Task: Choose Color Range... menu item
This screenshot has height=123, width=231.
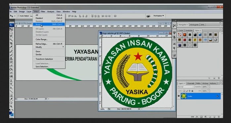Action: (49, 39)
